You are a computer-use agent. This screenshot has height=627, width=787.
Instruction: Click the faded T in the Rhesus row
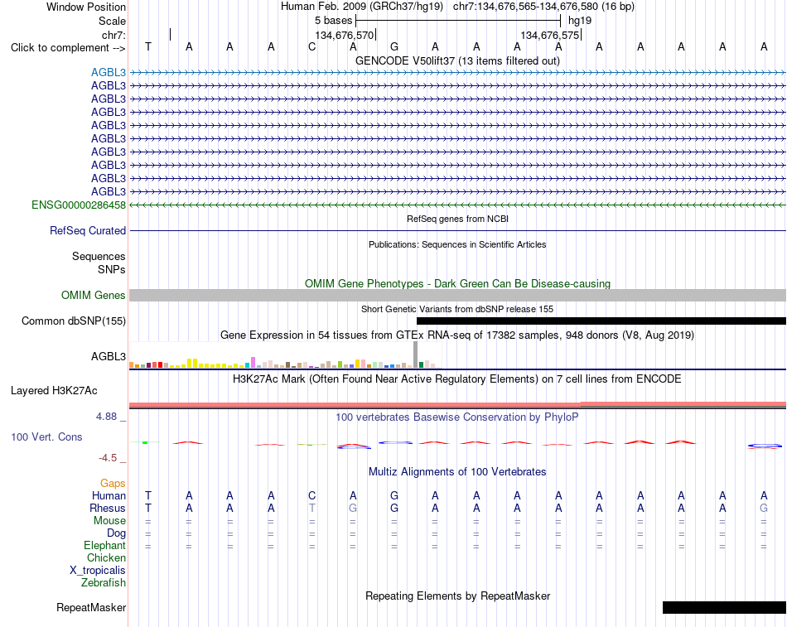pyautogui.click(x=312, y=508)
